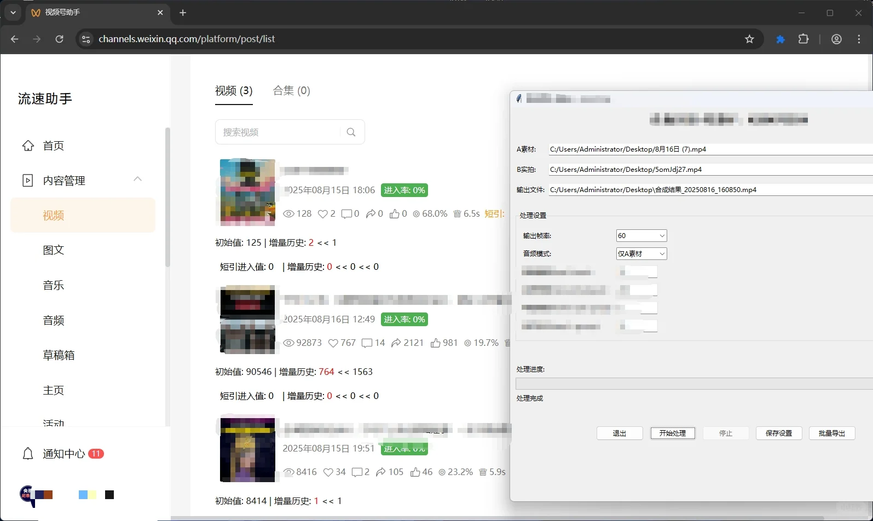Click the thumbs-up icon beside 981
873x521 pixels.
coord(436,343)
